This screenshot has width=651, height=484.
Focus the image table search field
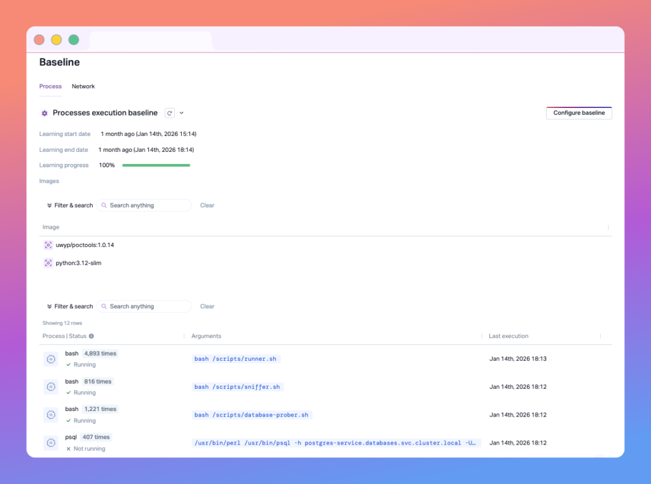tap(146, 205)
